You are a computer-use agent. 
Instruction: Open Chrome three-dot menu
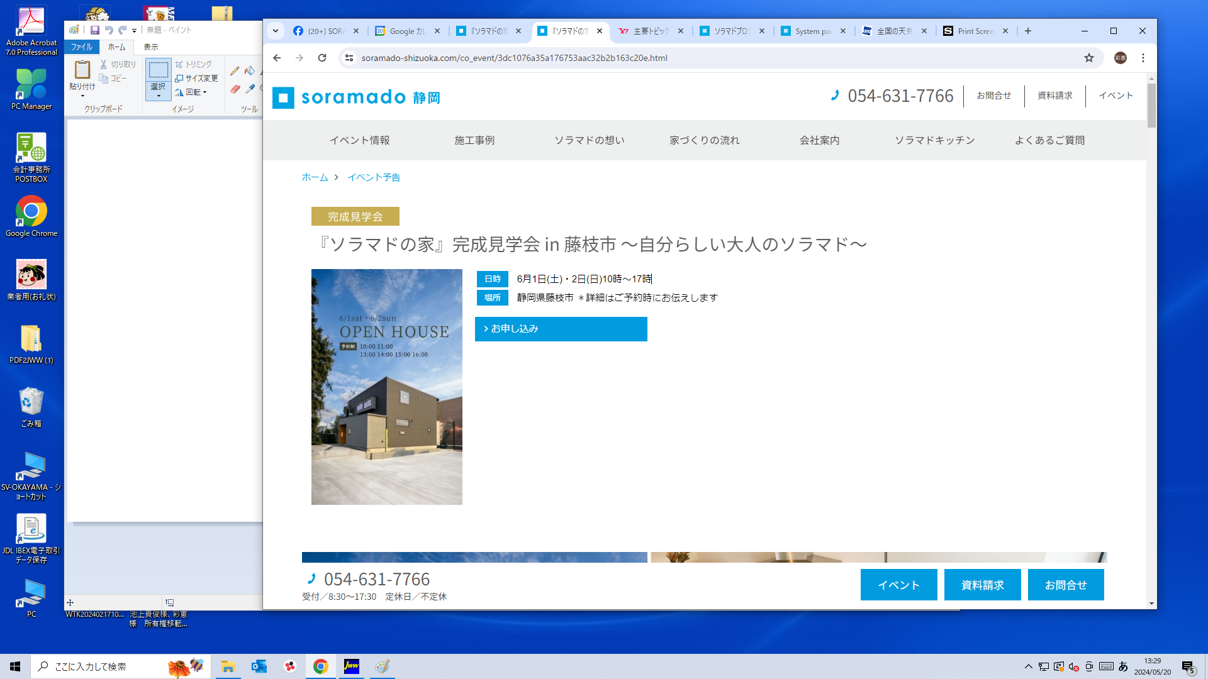pyautogui.click(x=1143, y=58)
